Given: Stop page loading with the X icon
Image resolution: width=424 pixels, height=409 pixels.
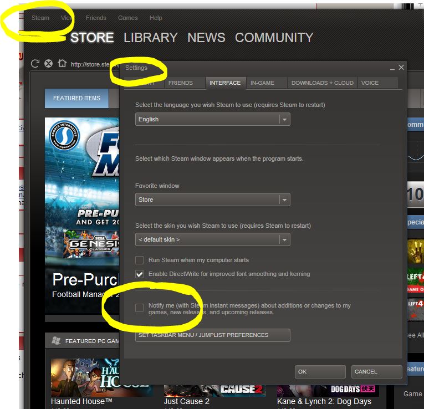Looking at the screenshot, I should tap(48, 64).
